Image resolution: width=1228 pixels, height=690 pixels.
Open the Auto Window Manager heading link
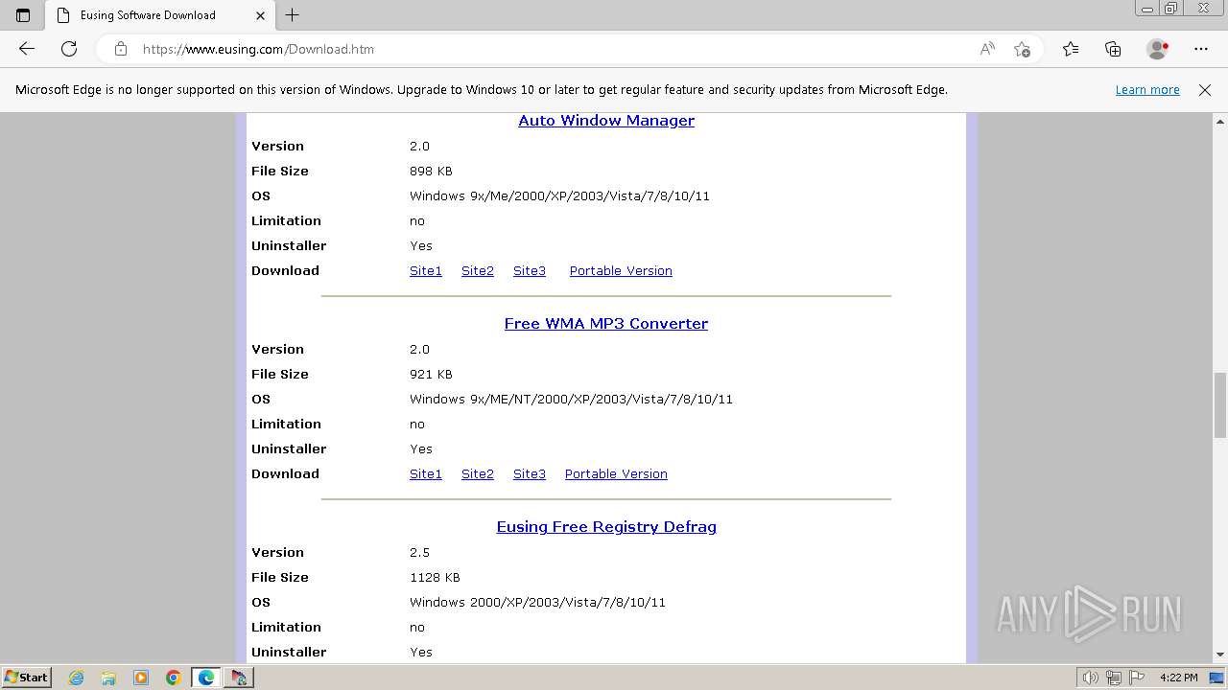(x=606, y=120)
